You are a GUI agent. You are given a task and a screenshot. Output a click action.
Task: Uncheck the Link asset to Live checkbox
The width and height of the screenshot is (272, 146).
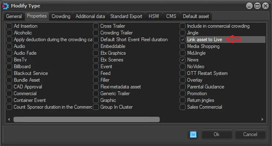(x=183, y=40)
